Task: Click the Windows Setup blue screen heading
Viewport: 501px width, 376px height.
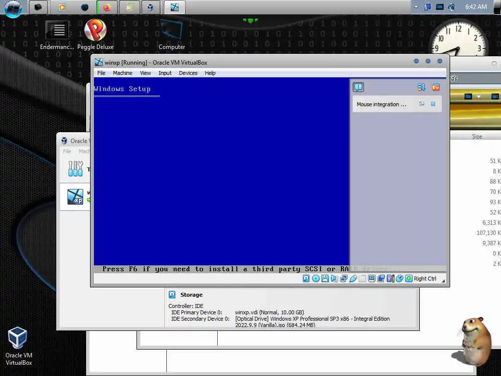Action: coord(122,89)
